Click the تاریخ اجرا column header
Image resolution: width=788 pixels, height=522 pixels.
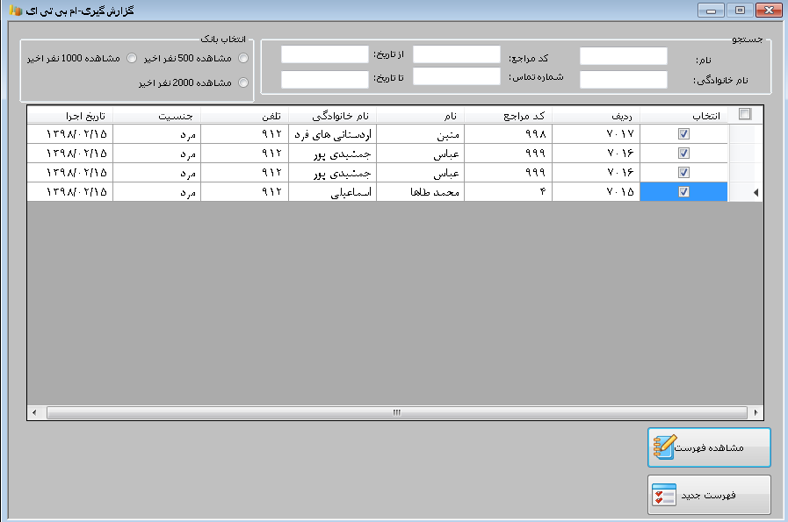pyautogui.click(x=70, y=115)
